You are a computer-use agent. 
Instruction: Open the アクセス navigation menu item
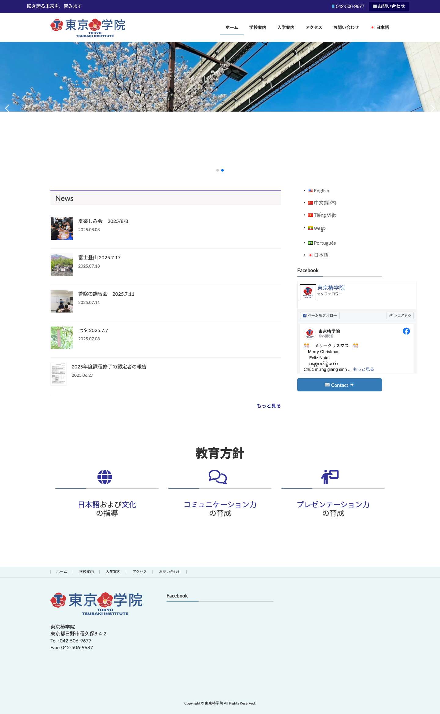pyautogui.click(x=314, y=28)
